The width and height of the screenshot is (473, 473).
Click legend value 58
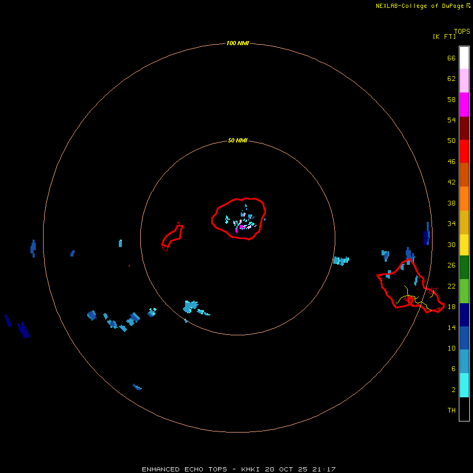coord(451,99)
